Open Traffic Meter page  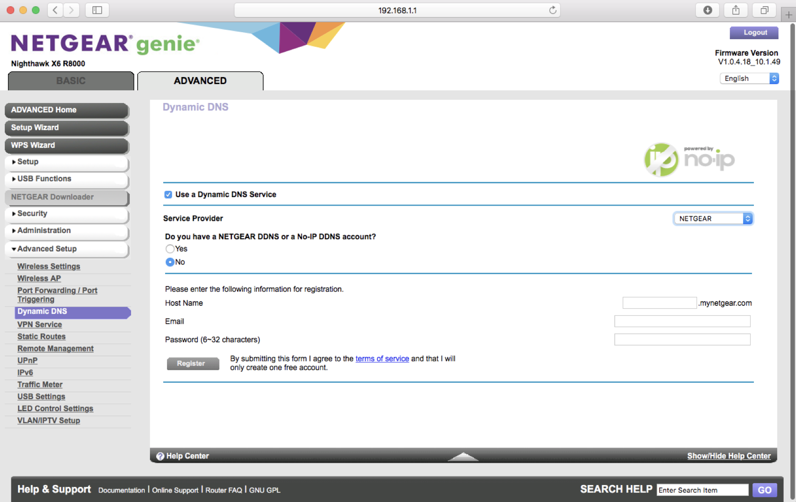(40, 385)
